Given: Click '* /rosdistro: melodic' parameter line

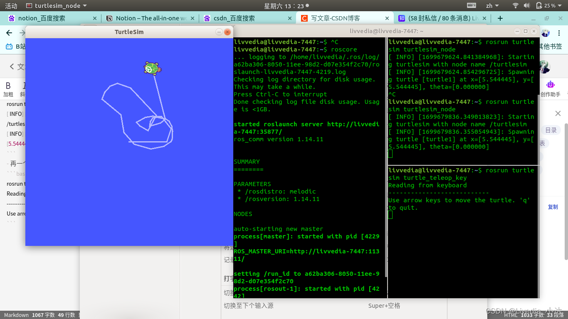Looking at the screenshot, I should click(277, 191).
